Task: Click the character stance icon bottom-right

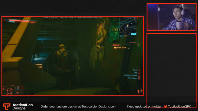Action: tap(138, 91)
